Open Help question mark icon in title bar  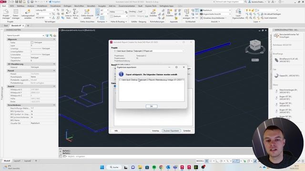(x=280, y=2)
